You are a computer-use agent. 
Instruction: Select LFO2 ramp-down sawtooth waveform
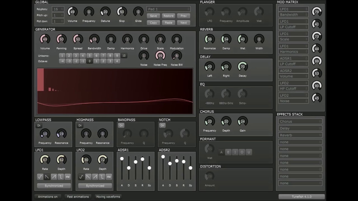(88, 177)
